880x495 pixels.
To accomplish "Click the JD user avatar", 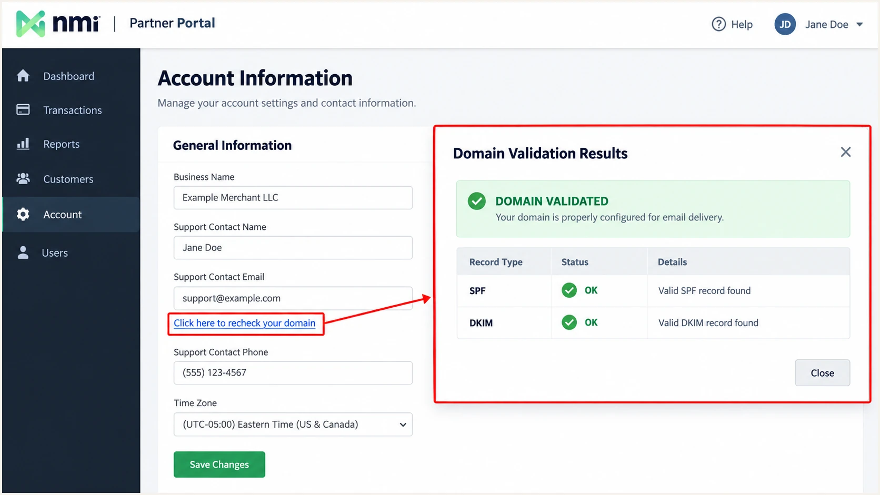I will click(785, 24).
